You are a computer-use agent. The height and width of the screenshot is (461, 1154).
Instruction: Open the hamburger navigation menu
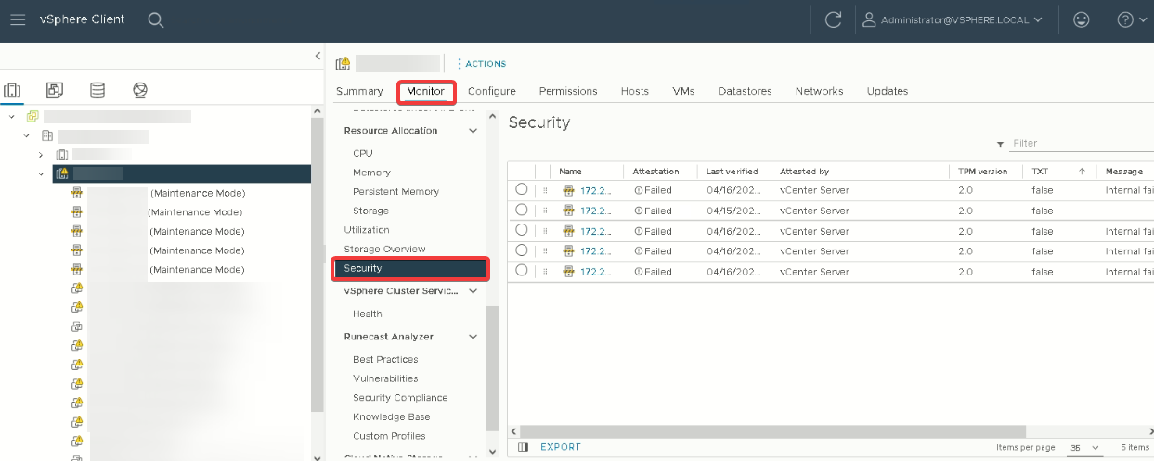(18, 19)
